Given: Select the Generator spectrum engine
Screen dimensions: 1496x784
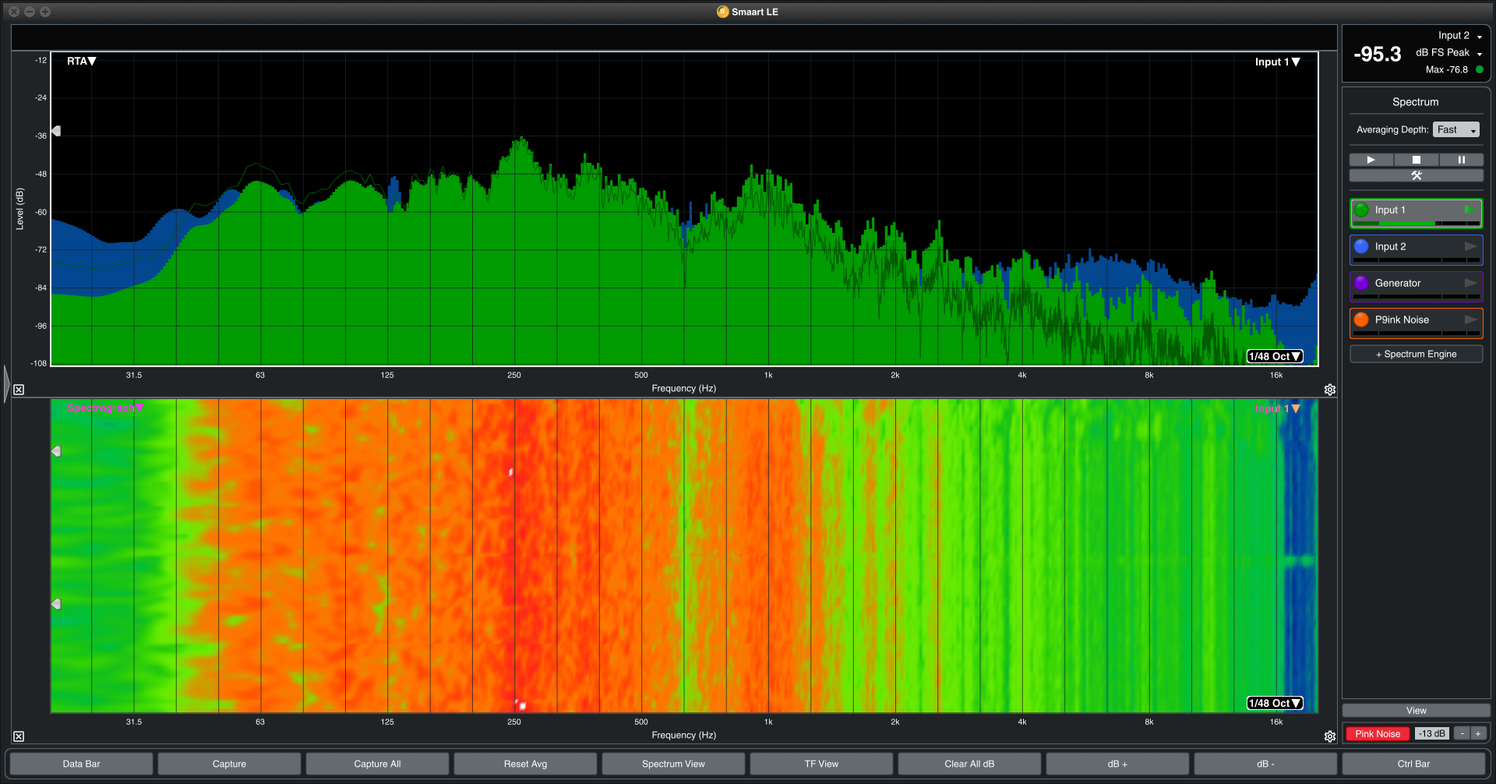Looking at the screenshot, I should (1417, 287).
